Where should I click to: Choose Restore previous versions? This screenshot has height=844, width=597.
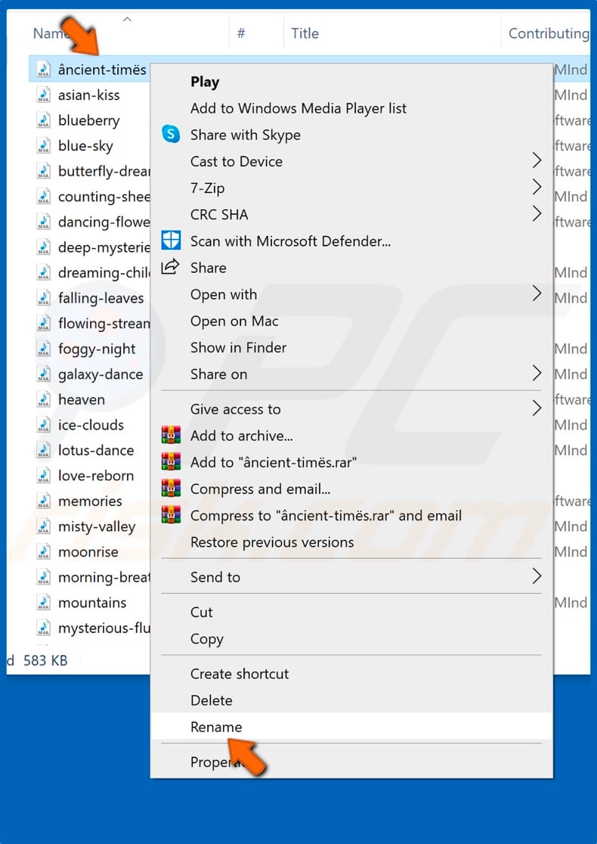coord(351,542)
